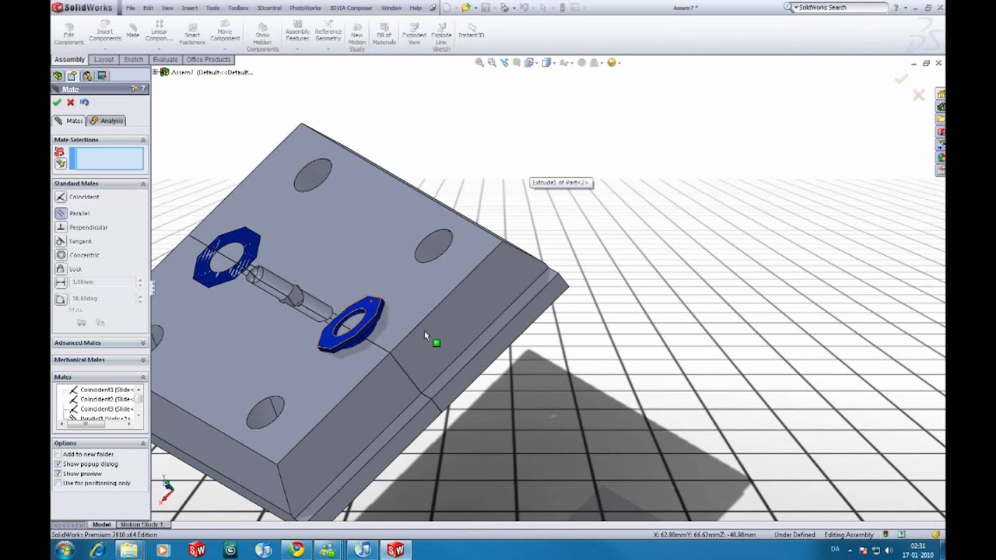996x560 pixels.
Task: Click Zoom to Fit icon
Action: 479,63
